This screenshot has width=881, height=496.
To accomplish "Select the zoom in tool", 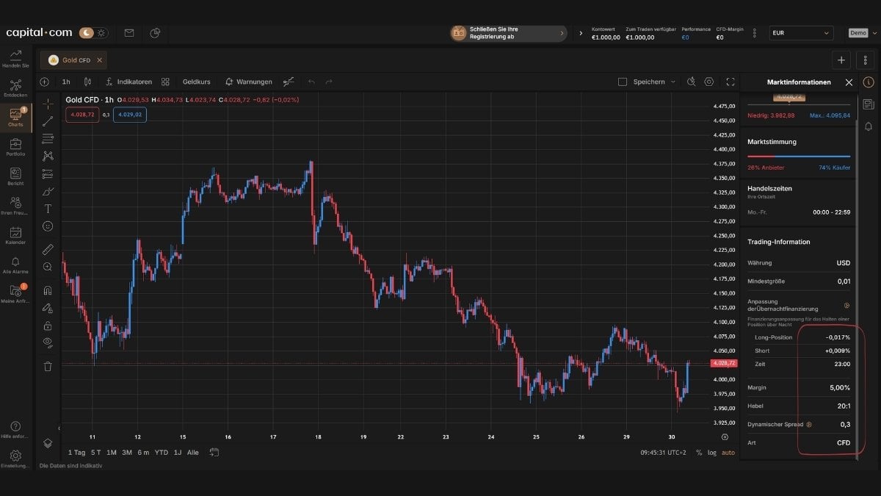I will point(48,267).
